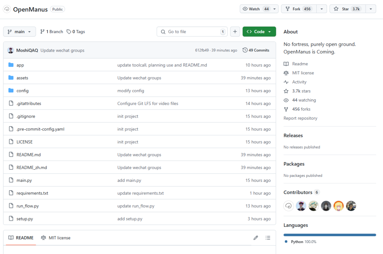Image resolution: width=383 pixels, height=254 pixels.
Task: Click the config folder icon
Action: [11, 91]
